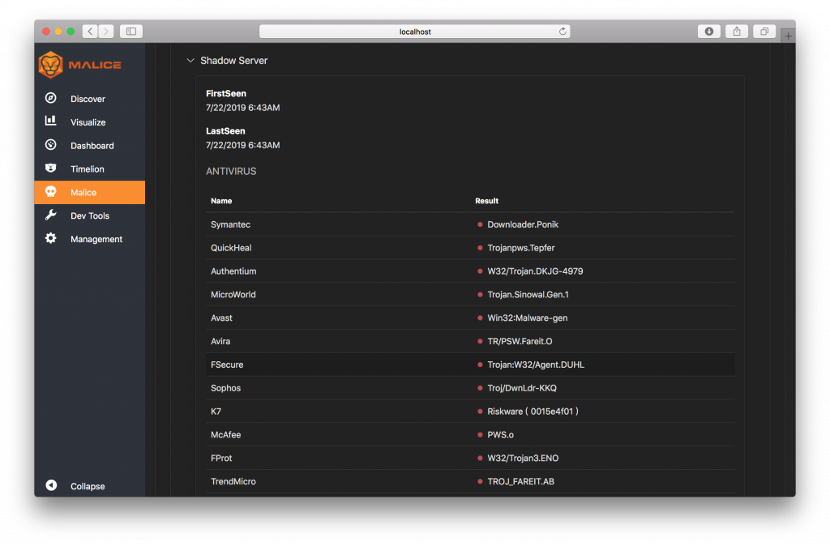Click the Win32:Malware-gen result

(x=527, y=318)
